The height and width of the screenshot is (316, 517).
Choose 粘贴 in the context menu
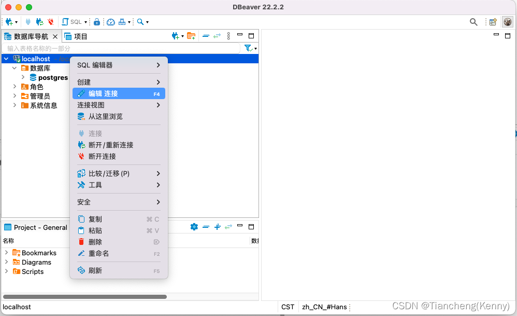click(119, 230)
